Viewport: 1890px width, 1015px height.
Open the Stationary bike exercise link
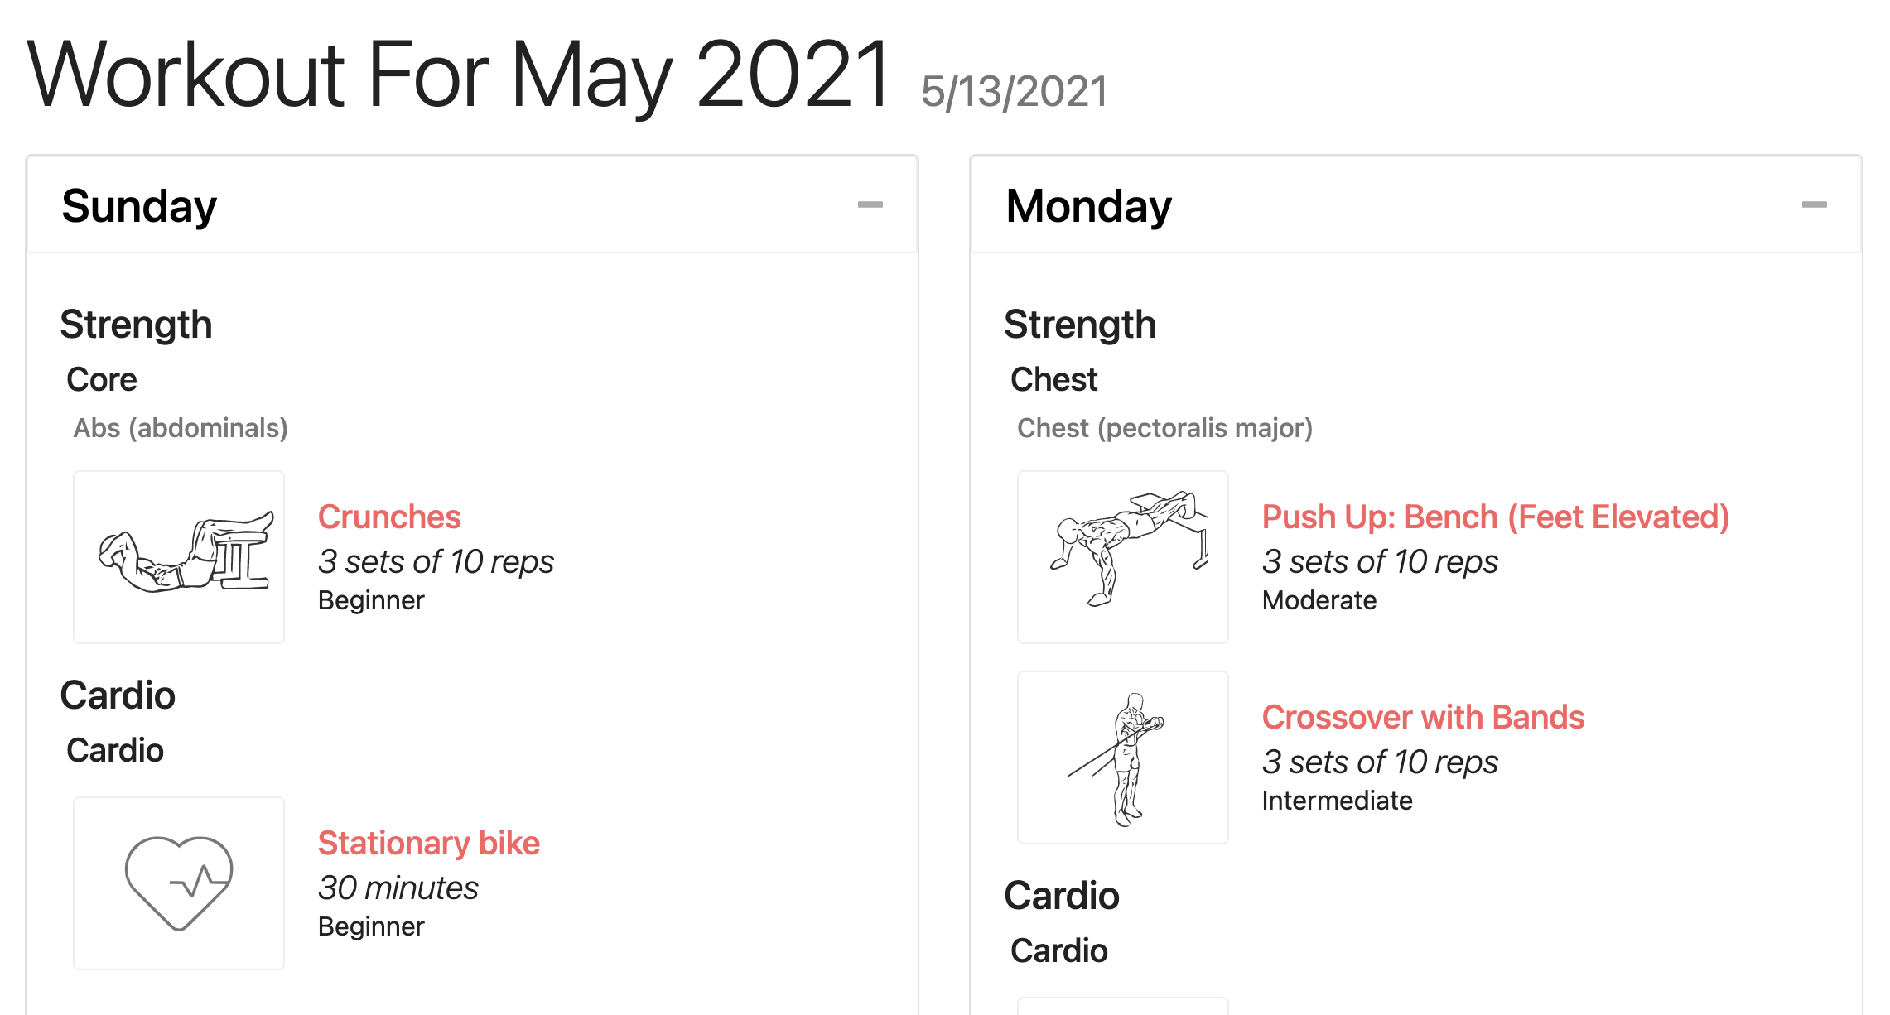coord(429,842)
